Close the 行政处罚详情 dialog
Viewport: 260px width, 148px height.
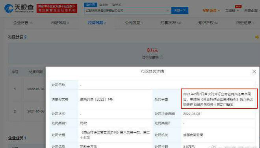click(254, 72)
